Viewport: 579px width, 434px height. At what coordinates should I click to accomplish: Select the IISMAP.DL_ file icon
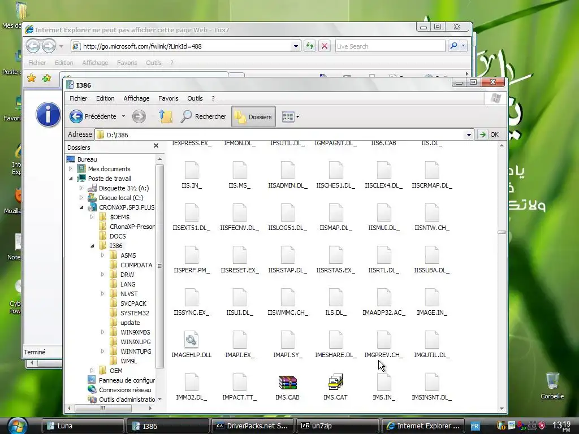coord(336,212)
